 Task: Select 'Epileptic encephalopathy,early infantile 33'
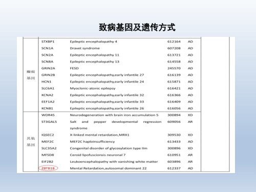(x=107, y=102)
